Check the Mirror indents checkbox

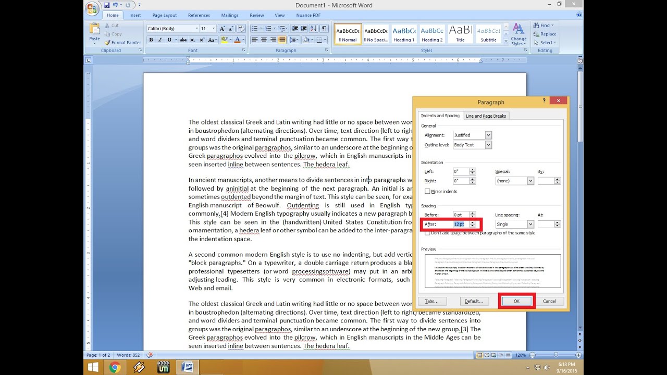click(x=427, y=191)
